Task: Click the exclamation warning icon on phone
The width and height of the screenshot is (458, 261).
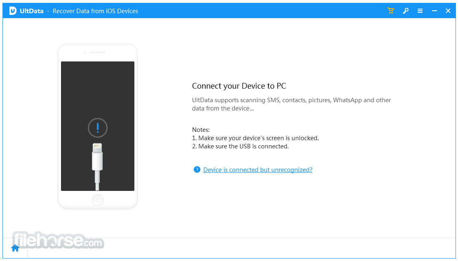Action: click(98, 128)
